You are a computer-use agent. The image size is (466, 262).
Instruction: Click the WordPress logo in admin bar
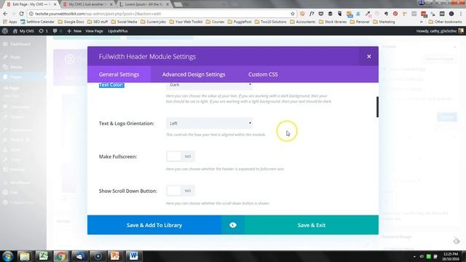click(5, 31)
